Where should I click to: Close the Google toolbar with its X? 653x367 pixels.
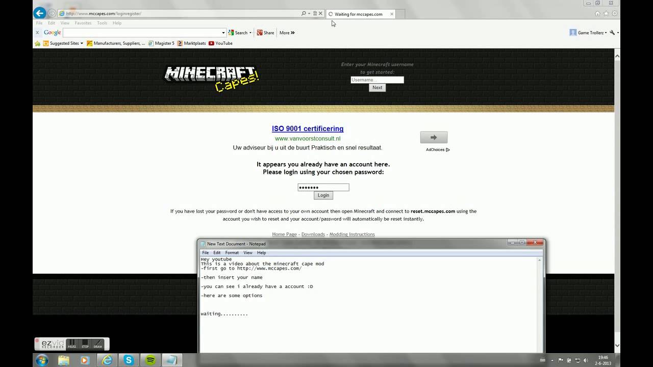click(37, 33)
